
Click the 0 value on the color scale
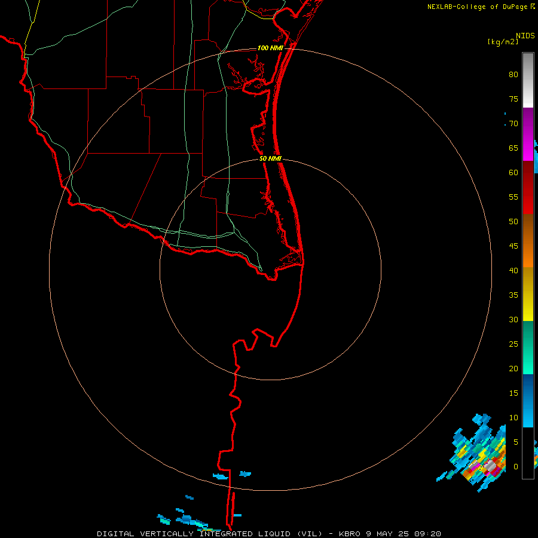pyautogui.click(x=516, y=467)
